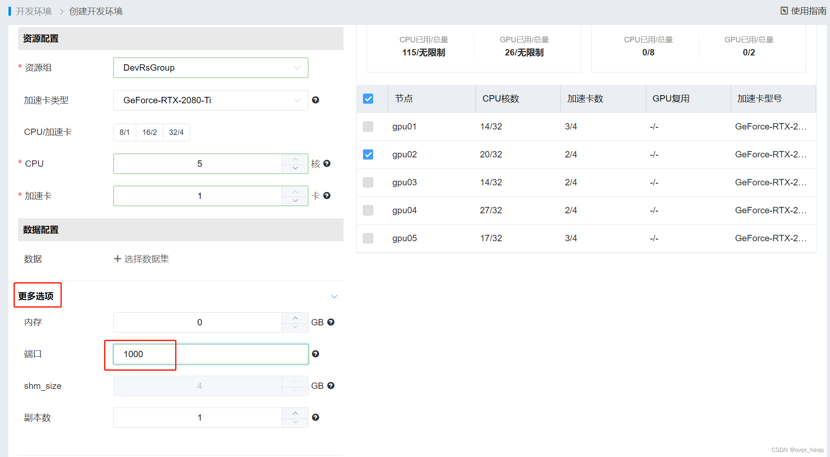Go to 开发环境 breadcrumb
The width and height of the screenshot is (830, 457).
pos(34,11)
